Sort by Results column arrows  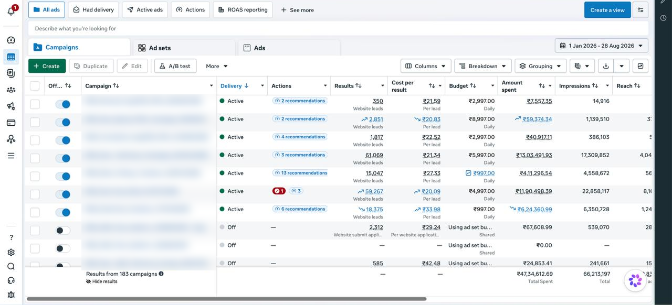[359, 86]
